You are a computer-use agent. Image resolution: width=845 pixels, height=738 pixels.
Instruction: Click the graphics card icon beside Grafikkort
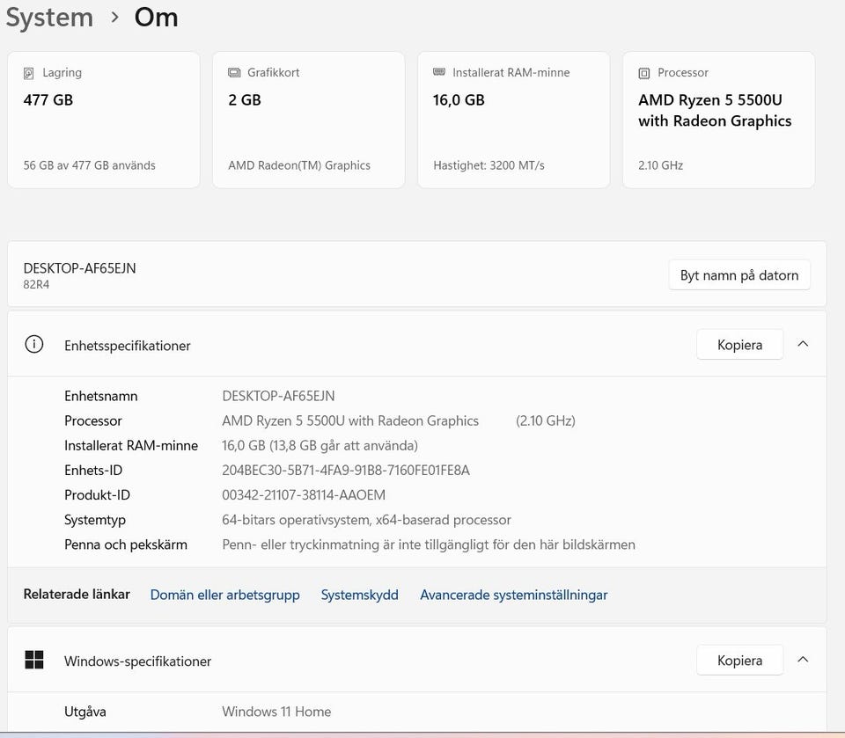click(234, 73)
